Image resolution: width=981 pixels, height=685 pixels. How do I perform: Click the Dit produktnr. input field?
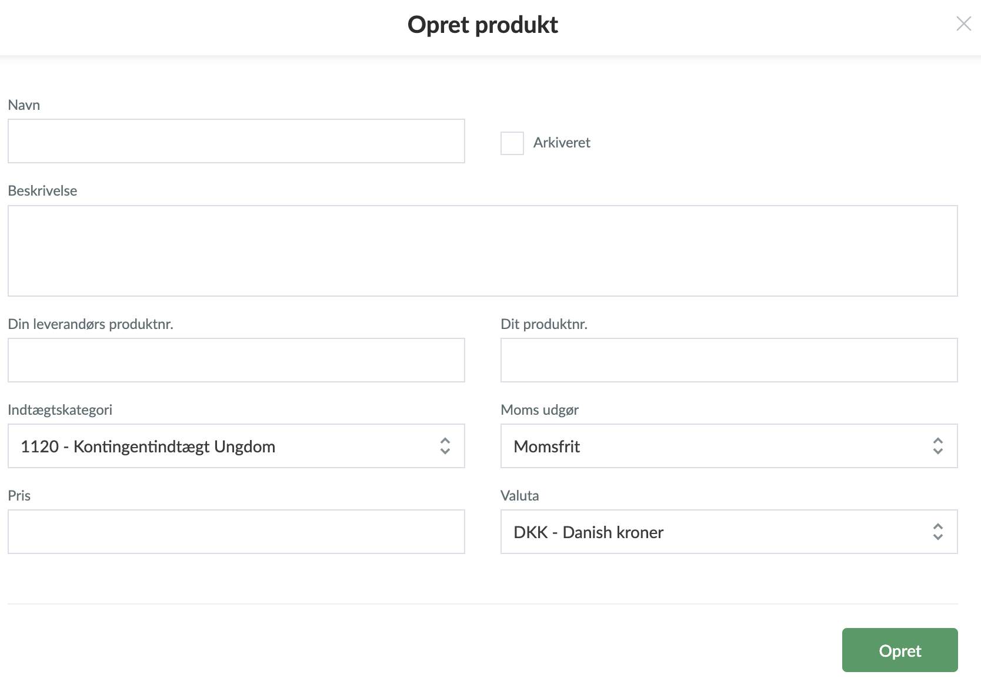tap(729, 360)
